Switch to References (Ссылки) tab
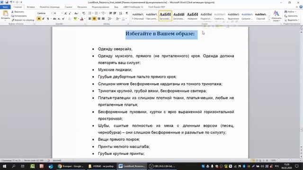The width and height of the screenshot is (303, 170). click(x=68, y=7)
